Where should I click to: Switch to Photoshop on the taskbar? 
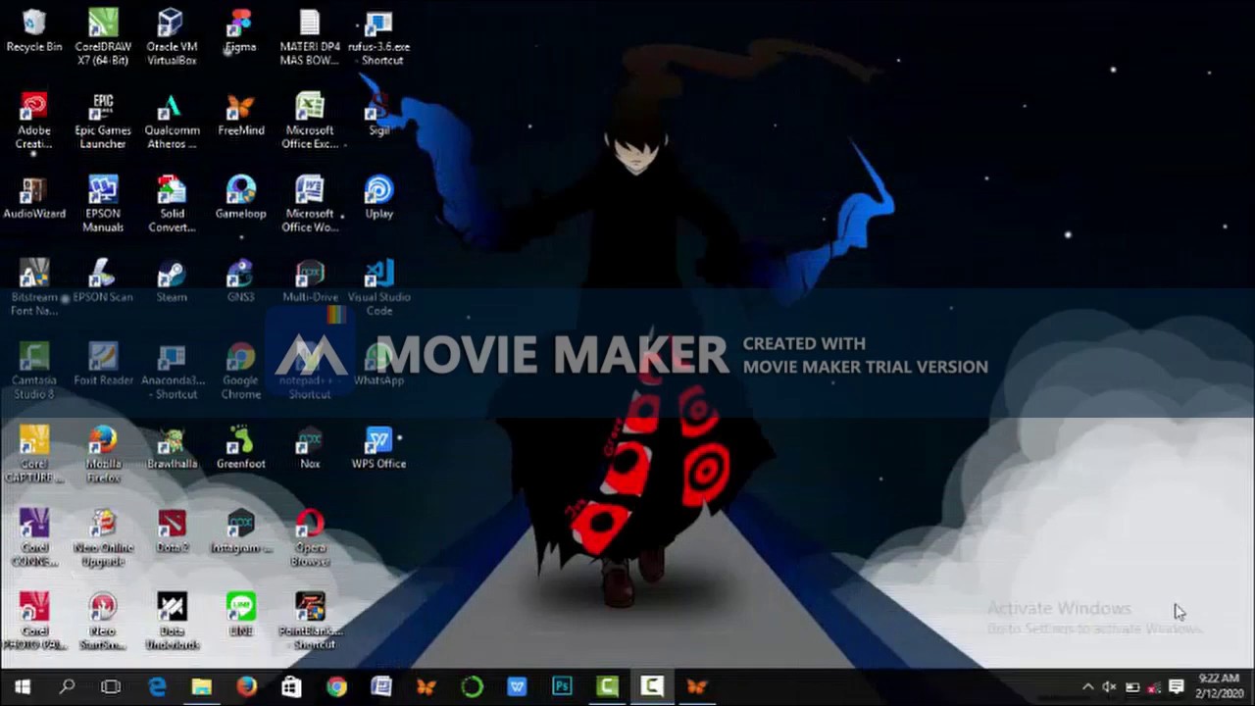pos(562,687)
